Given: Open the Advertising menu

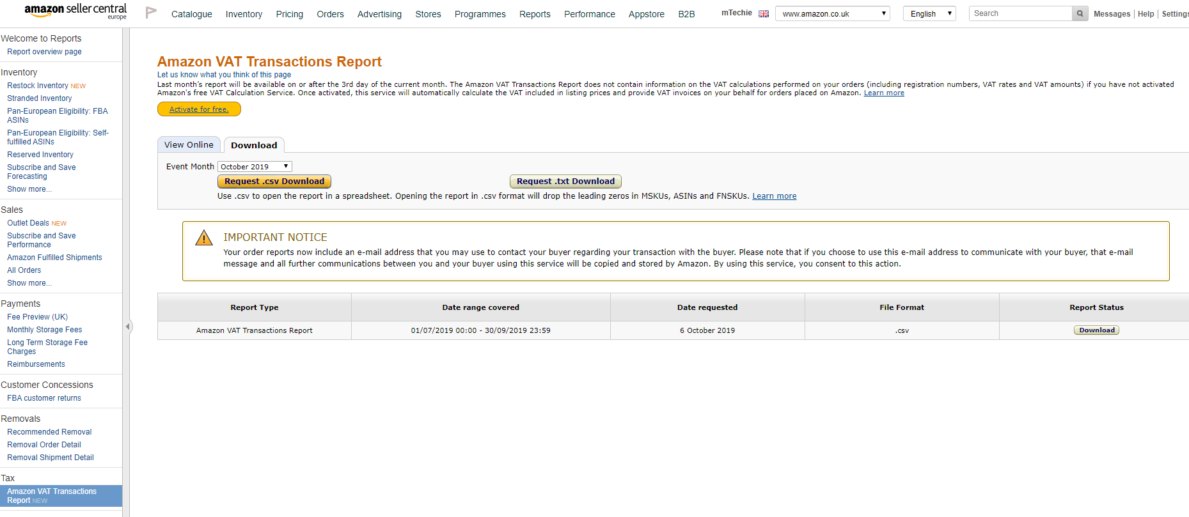Looking at the screenshot, I should coord(379,14).
